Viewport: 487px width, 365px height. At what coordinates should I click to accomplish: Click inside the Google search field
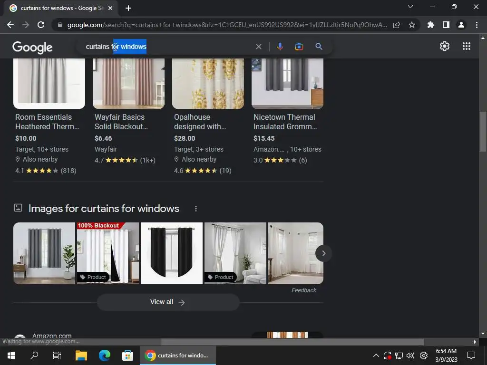point(168,47)
